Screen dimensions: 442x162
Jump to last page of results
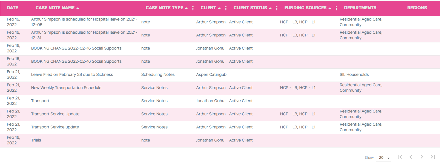(x=433, y=157)
